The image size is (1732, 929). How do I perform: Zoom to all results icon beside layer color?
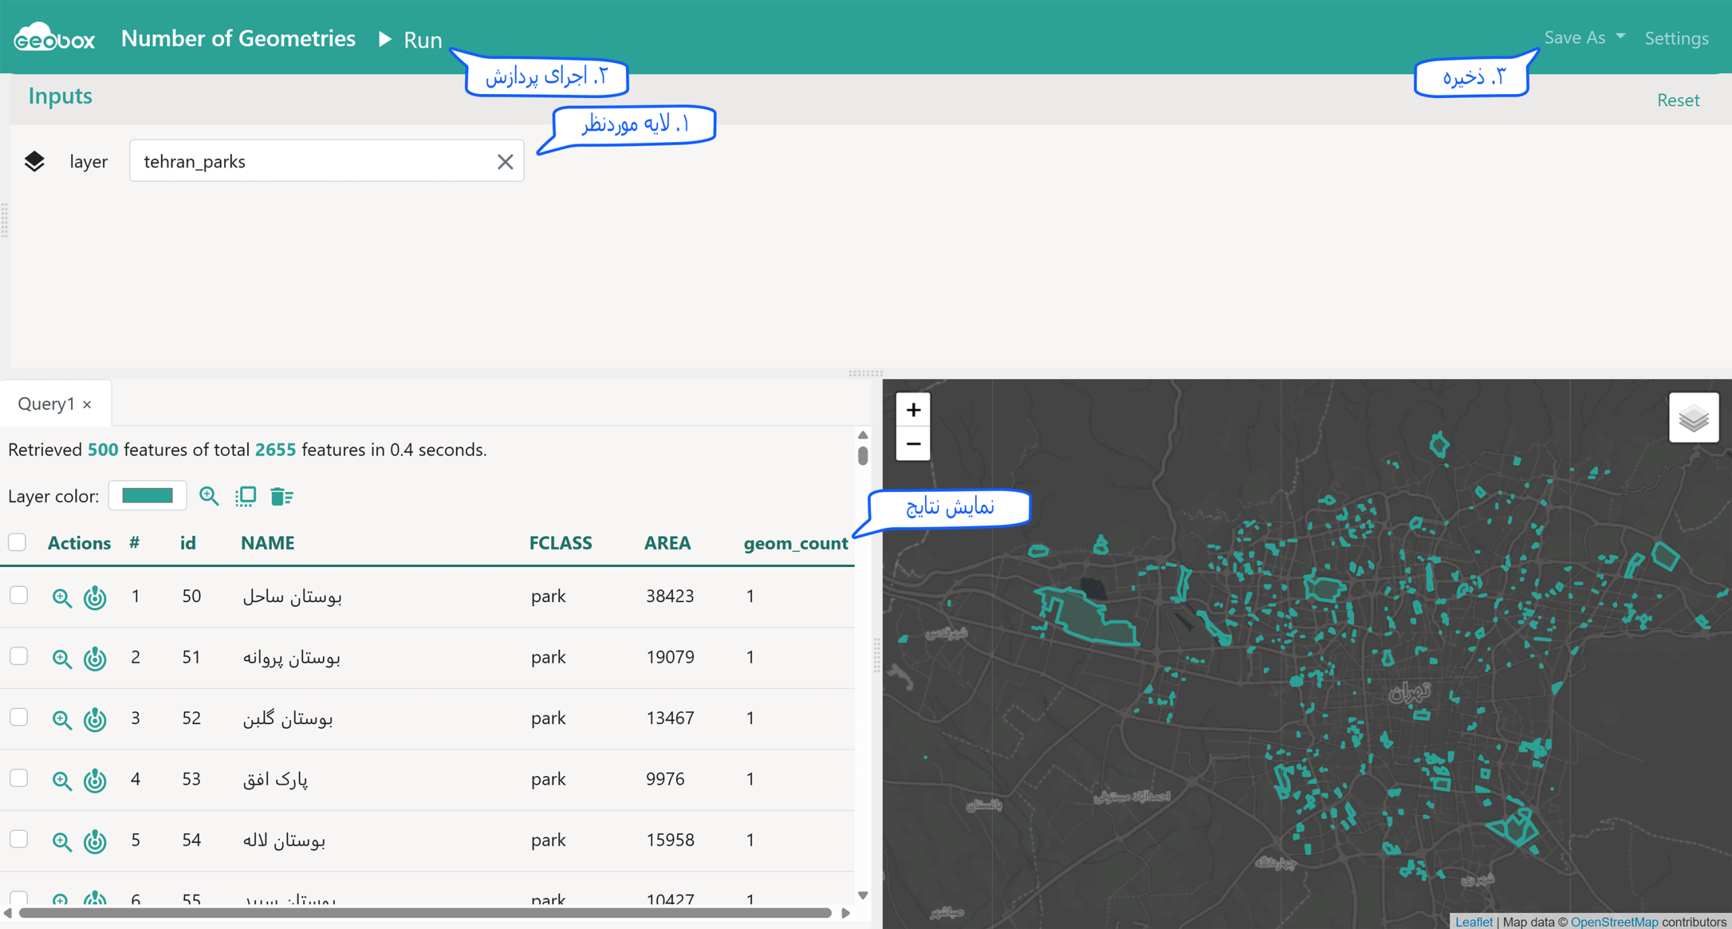[x=209, y=496]
